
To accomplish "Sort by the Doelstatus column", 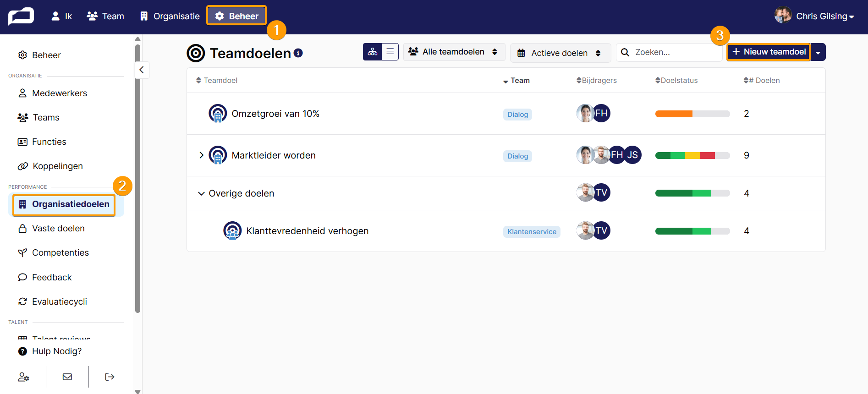I will click(676, 80).
